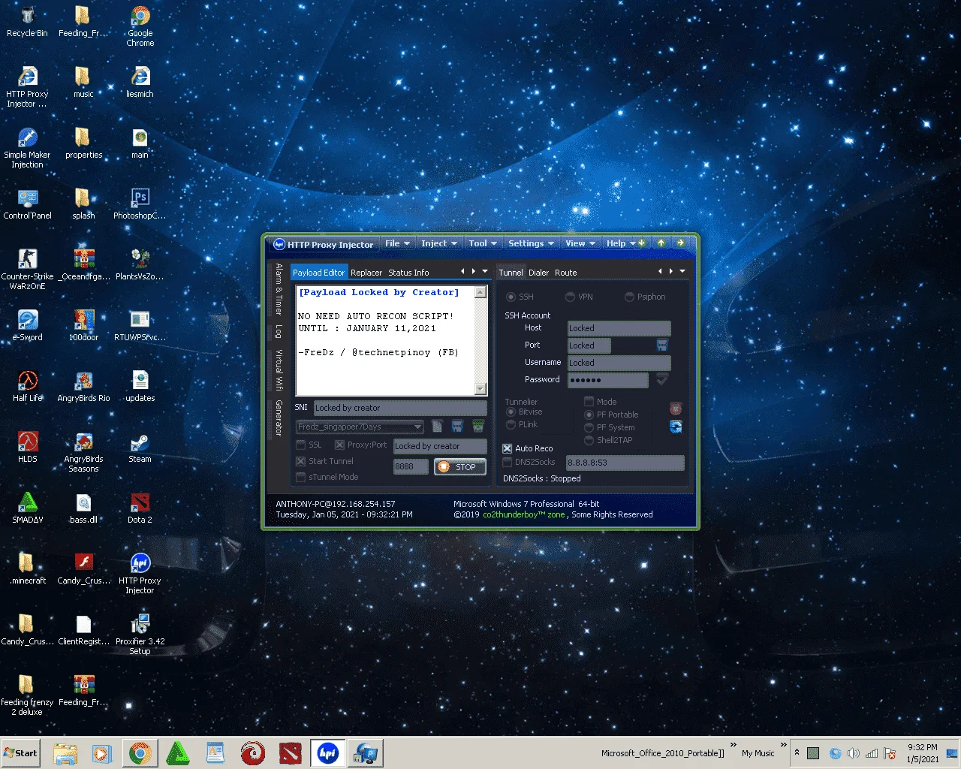Viewport: 961px width, 769px height.
Task: Open the Alarm & Timer side tab
Action: (x=278, y=289)
